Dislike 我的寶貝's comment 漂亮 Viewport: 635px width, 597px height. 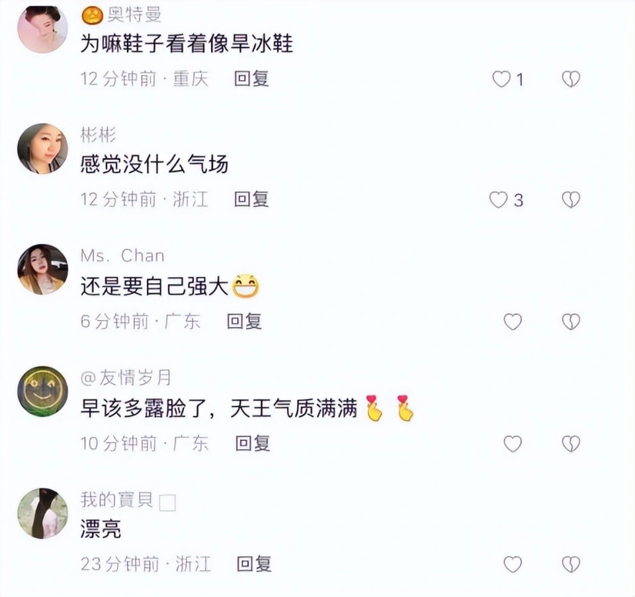pos(571,564)
